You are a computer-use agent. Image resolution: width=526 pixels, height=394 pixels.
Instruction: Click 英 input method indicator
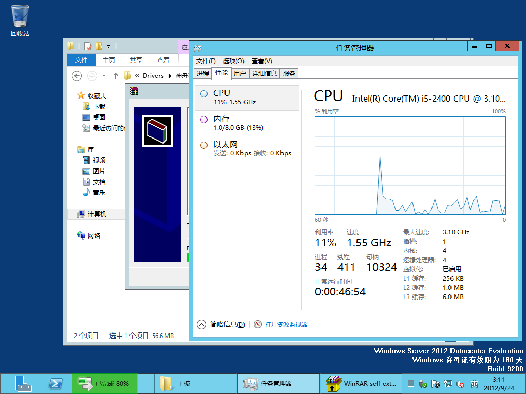[474, 384]
